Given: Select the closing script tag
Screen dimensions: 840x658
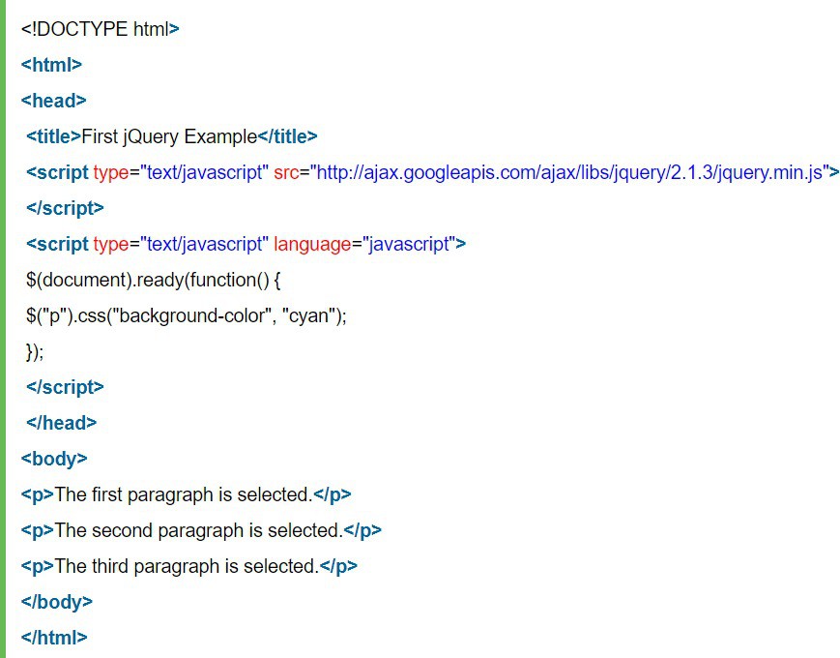Looking at the screenshot, I should tap(65, 387).
